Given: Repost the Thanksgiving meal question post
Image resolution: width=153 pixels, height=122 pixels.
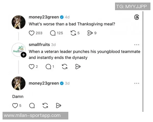Looking at the screenshot, I should [73, 33].
